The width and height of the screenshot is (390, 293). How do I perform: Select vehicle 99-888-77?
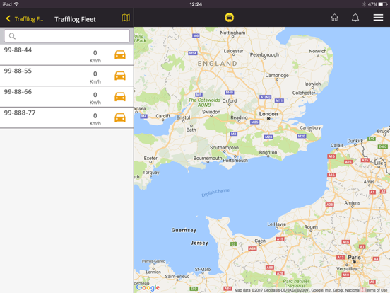(66, 117)
